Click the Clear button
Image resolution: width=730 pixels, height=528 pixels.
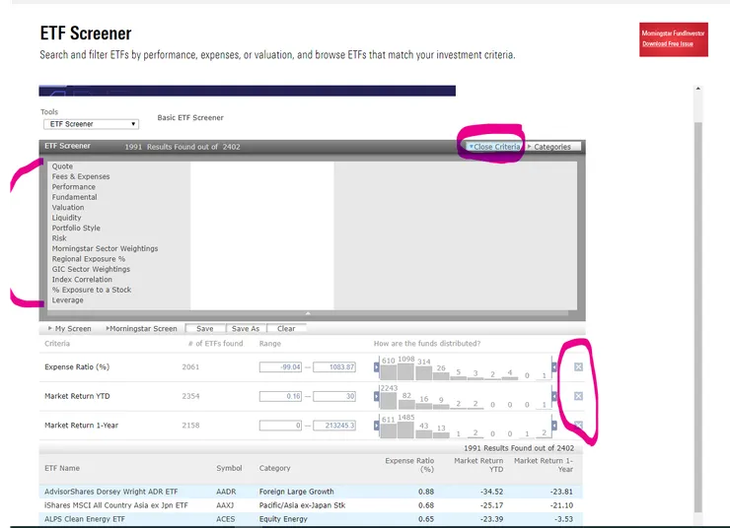[286, 329]
